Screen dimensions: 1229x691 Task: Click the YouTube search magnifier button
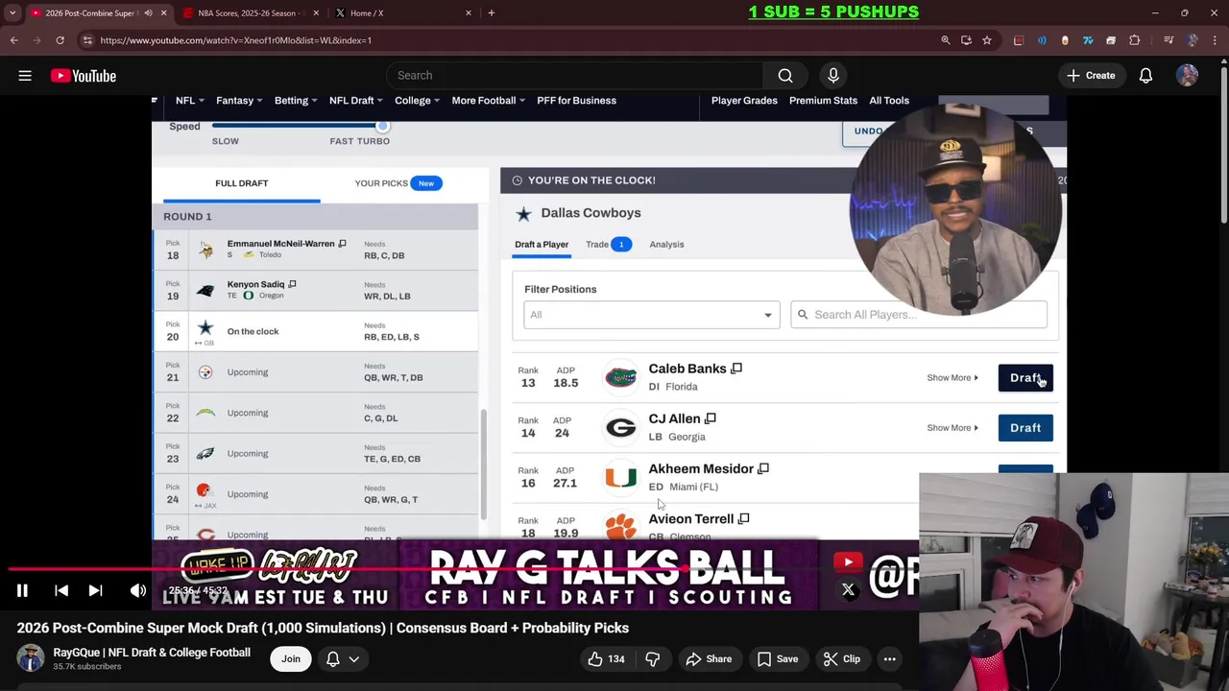pyautogui.click(x=785, y=76)
